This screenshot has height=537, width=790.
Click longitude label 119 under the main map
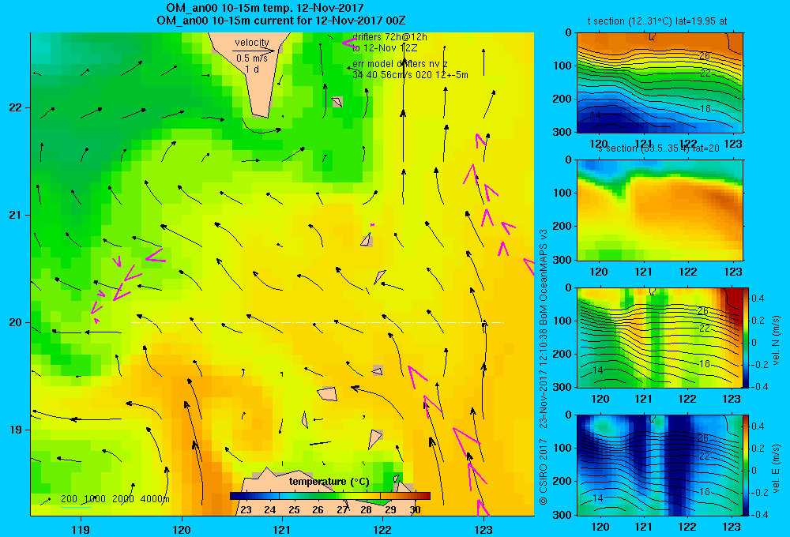click(x=81, y=529)
